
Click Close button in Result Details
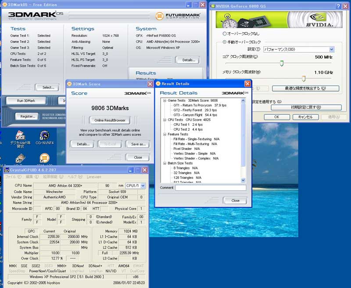[x=235, y=201]
